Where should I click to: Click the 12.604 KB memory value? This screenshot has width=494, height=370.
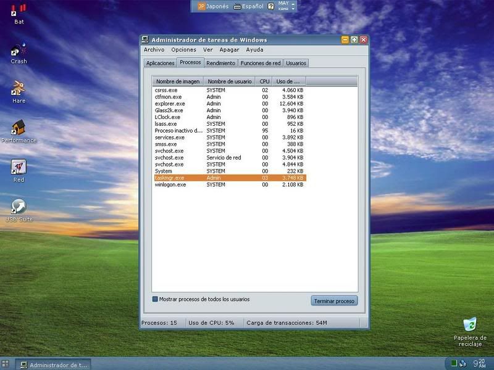click(291, 104)
